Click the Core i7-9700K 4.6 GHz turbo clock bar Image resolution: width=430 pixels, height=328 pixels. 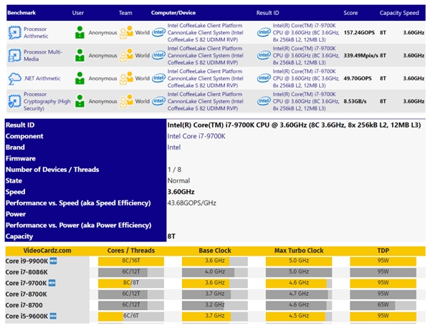(x=300, y=283)
